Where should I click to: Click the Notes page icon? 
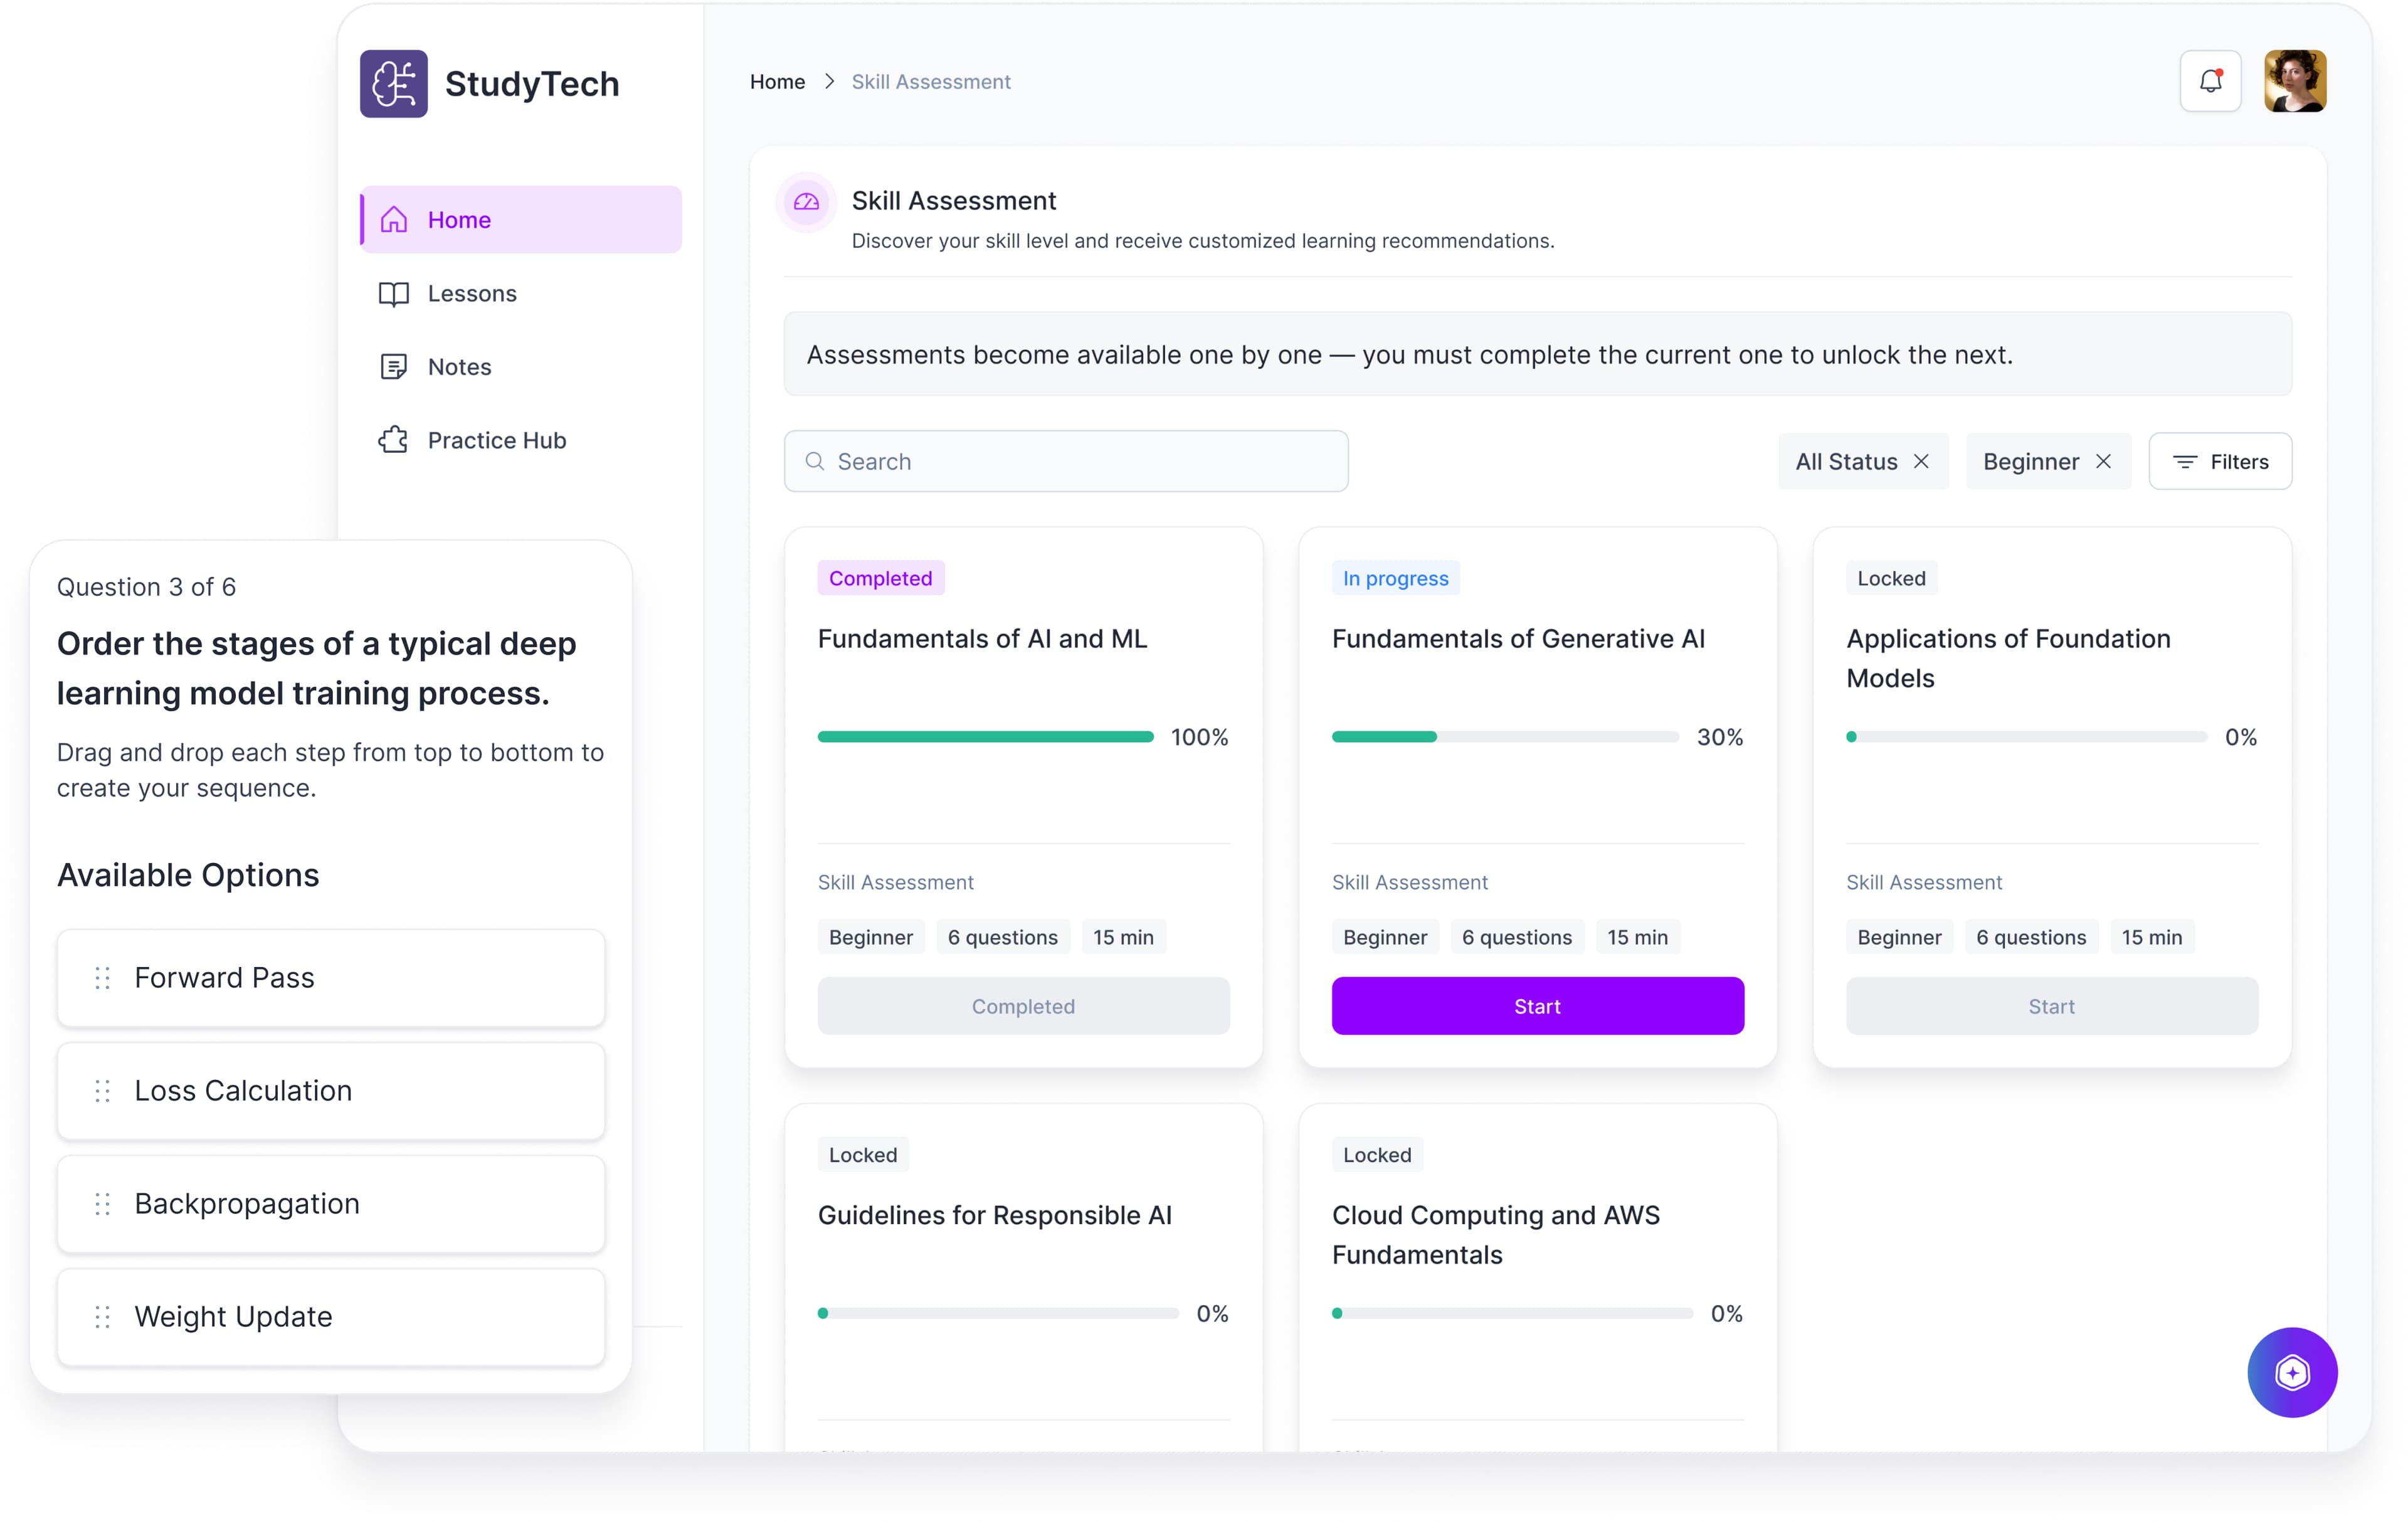(394, 367)
